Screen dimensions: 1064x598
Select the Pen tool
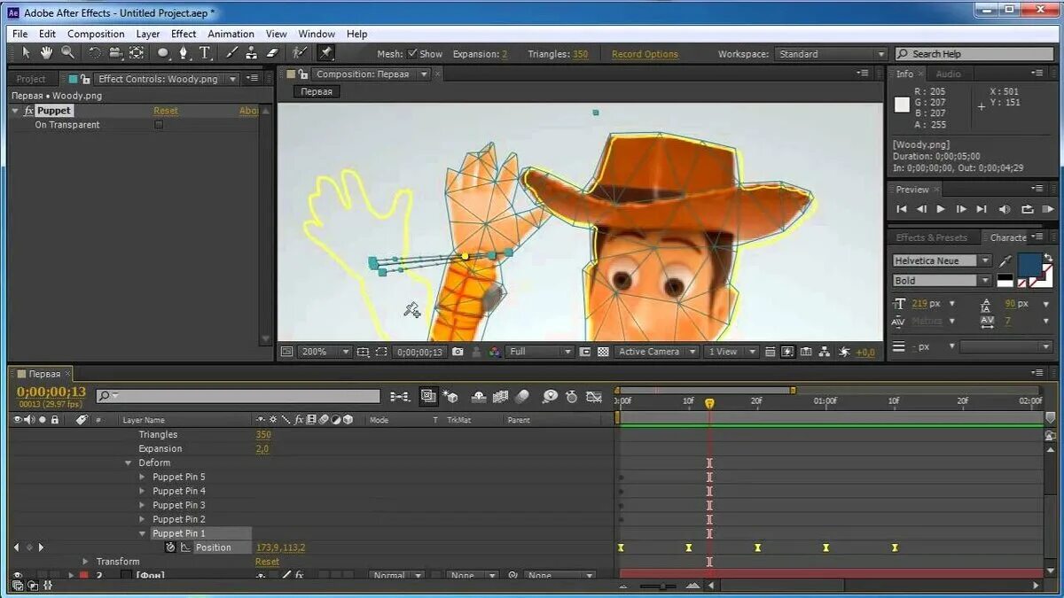[184, 53]
